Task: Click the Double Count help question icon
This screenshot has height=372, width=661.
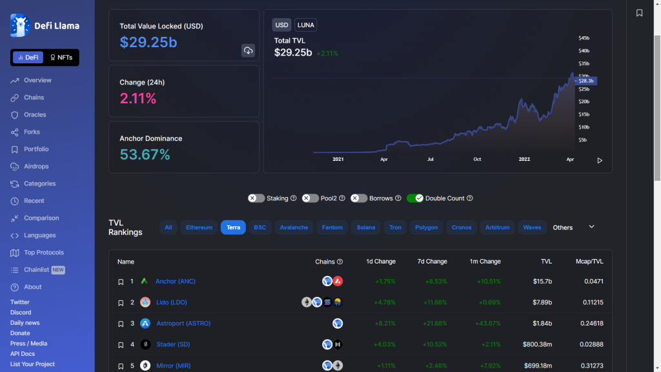Action: [470, 198]
